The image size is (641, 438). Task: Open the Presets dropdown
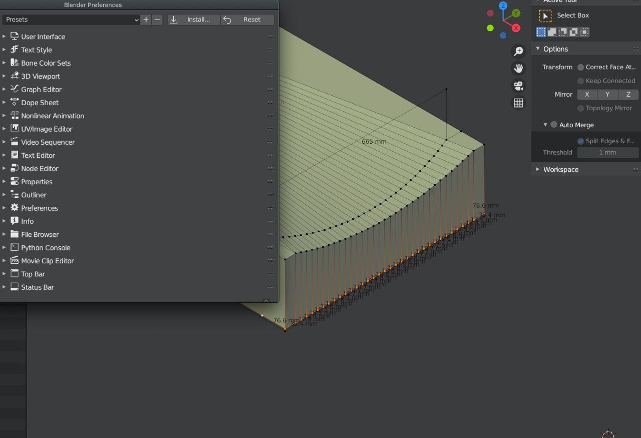tap(71, 20)
